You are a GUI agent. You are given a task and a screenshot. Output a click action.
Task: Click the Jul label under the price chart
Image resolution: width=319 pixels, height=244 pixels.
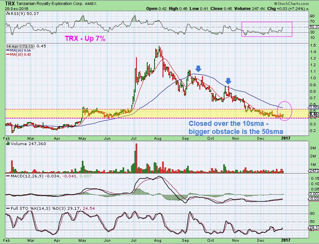133,139
